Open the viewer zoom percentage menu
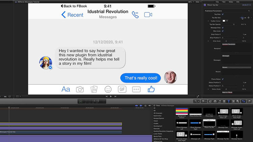Image resolution: width=253 pixels, height=142 pixels. pyautogui.click(x=191, y=2)
